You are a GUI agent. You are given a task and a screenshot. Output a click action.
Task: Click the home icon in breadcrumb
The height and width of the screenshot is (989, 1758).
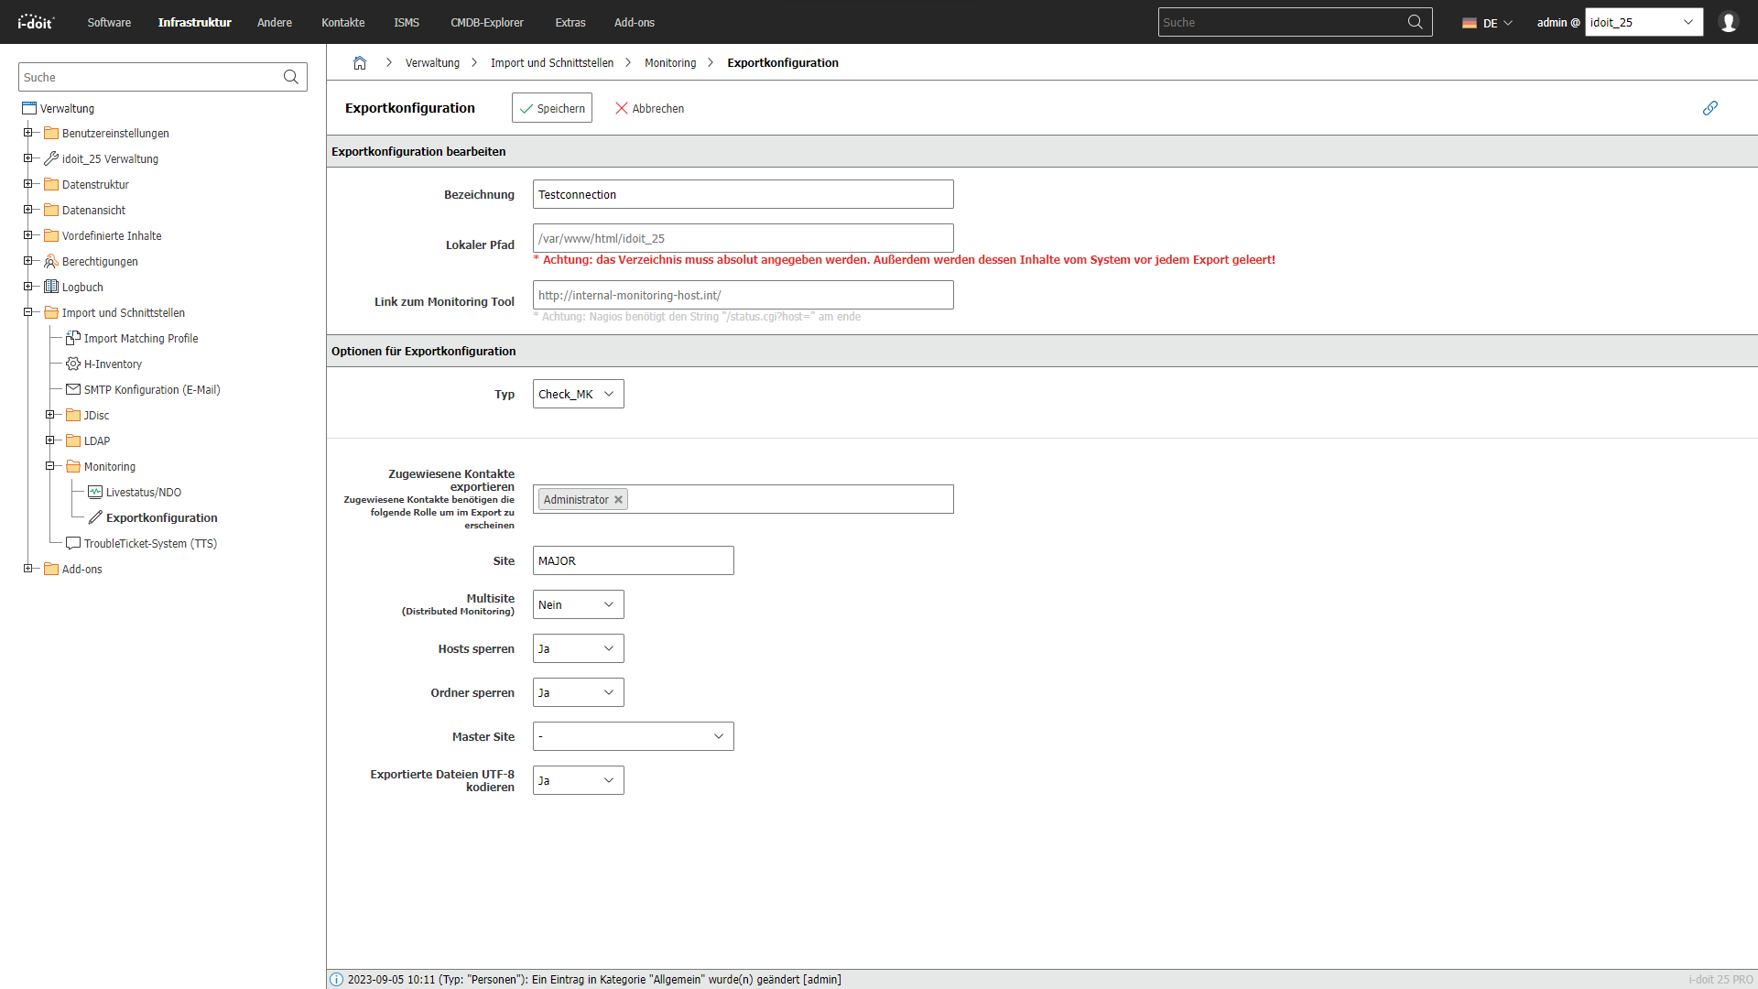coord(360,63)
